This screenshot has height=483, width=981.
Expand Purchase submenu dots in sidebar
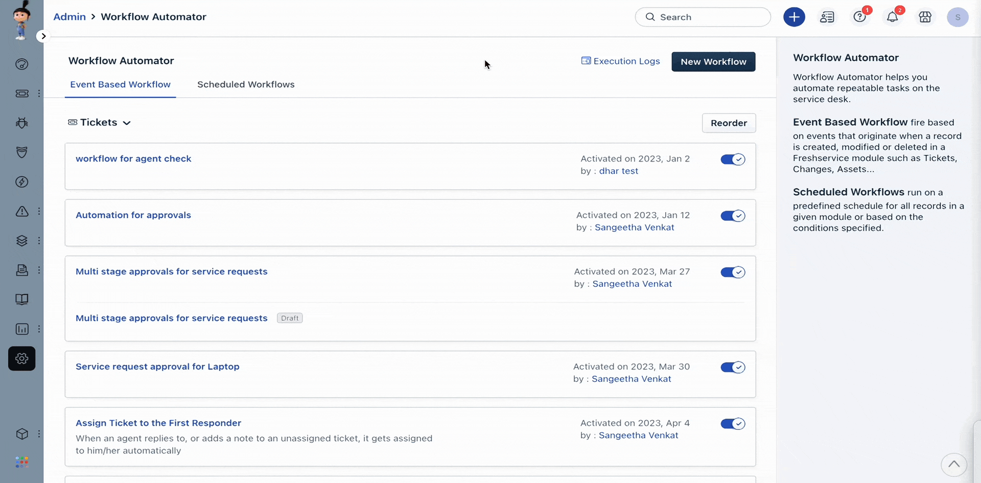[x=39, y=270]
